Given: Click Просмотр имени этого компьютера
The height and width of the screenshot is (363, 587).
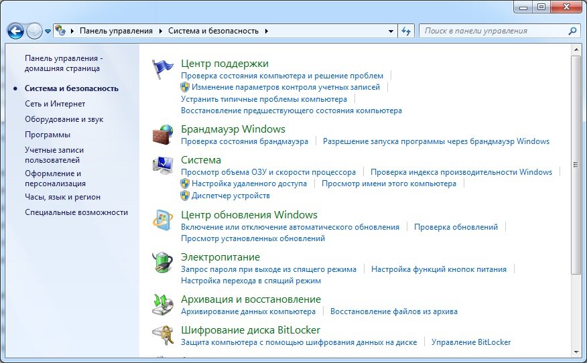Looking at the screenshot, I should coord(389,184).
